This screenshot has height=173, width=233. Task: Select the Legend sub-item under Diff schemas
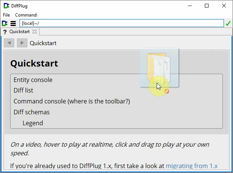click(x=33, y=123)
